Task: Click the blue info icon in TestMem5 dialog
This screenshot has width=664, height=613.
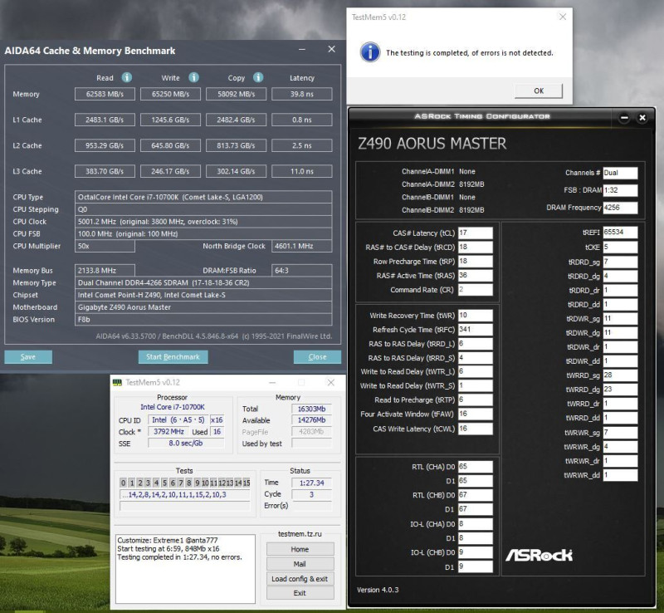Action: tap(369, 52)
